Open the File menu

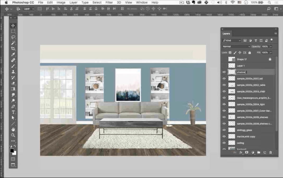pyautogui.click(x=40, y=3)
